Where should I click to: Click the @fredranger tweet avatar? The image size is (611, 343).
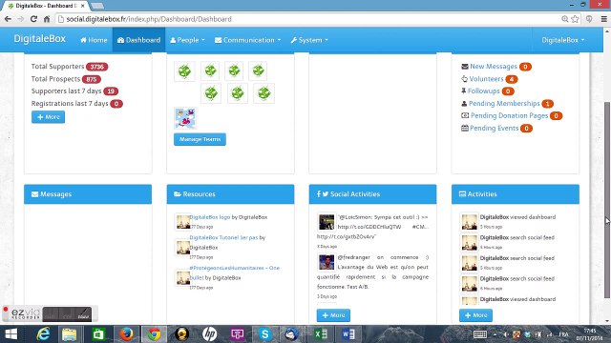point(327,263)
